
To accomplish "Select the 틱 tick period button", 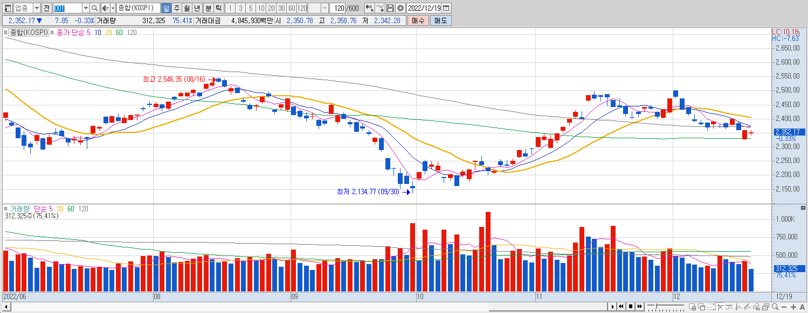I will [x=218, y=8].
